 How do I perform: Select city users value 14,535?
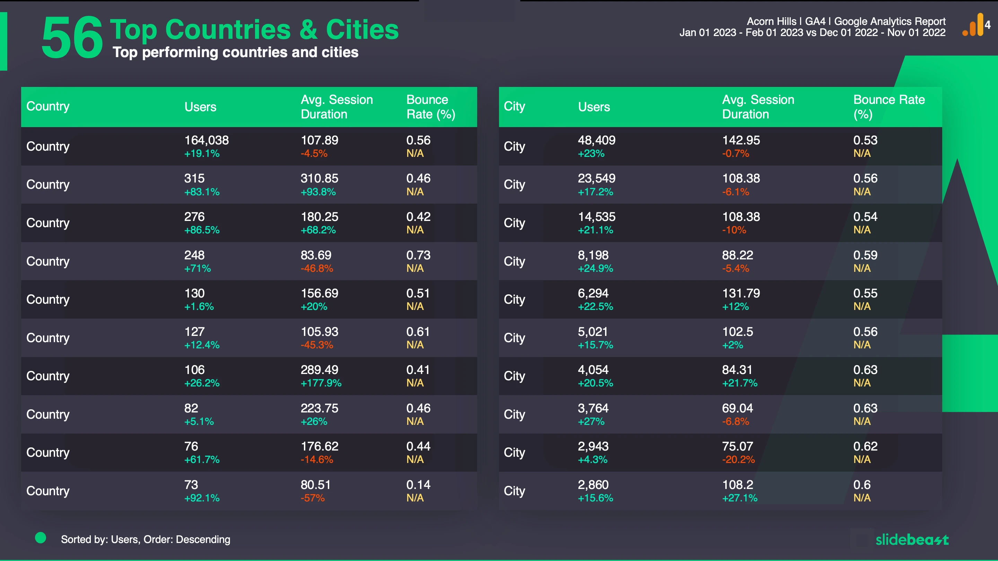click(597, 217)
